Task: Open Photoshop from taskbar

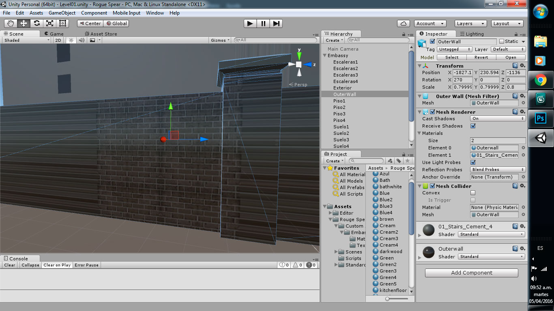Action: pos(540,118)
